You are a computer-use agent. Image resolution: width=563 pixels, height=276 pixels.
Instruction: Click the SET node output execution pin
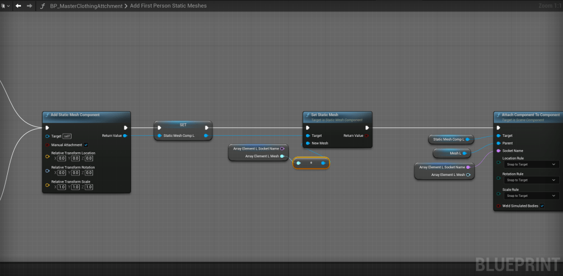coord(206,128)
